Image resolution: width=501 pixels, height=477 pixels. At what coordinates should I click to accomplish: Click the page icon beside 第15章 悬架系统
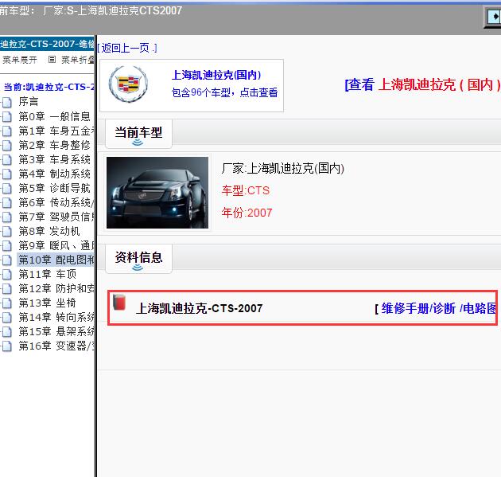point(7,331)
